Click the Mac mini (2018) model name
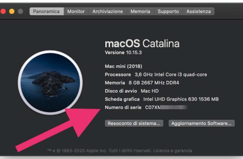 pos(123,66)
